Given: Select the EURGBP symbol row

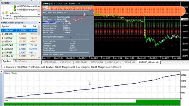Looking at the screenshot, I should point(19,53).
